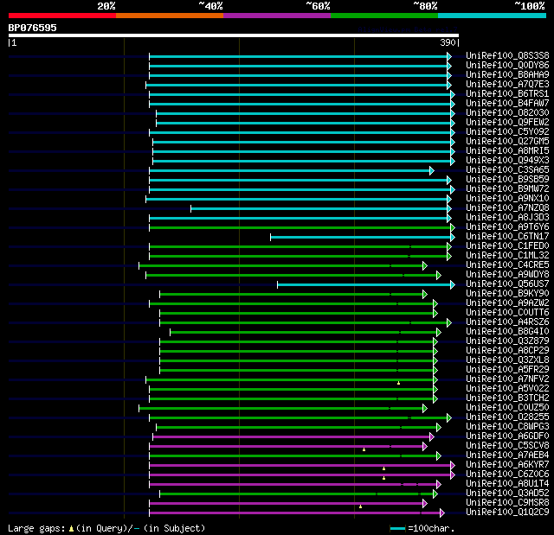Click the red 20% legend segment
This screenshot has height=535, width=554.
click(62, 16)
